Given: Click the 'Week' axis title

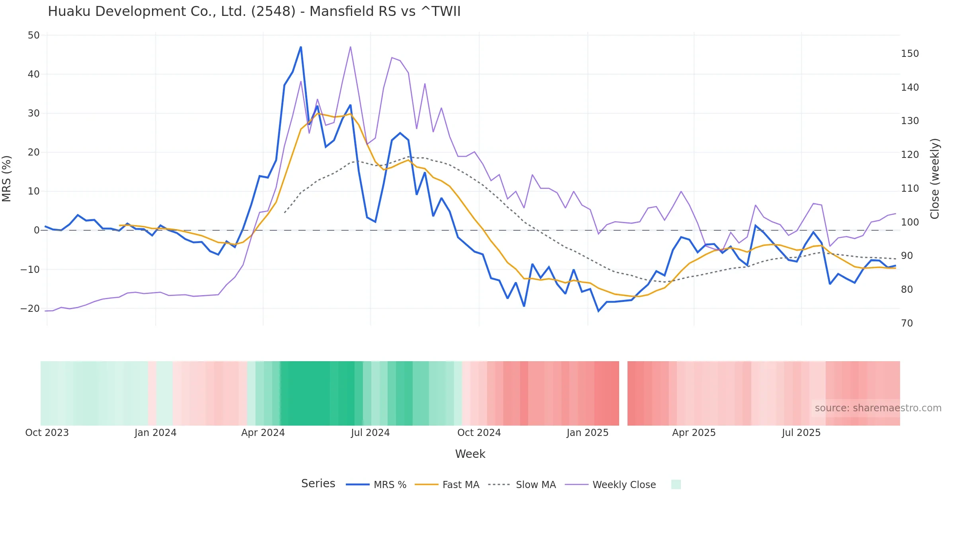Looking at the screenshot, I should [x=470, y=454].
